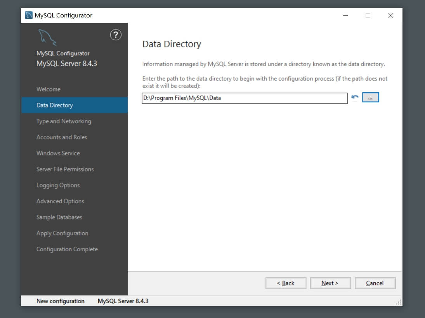This screenshot has height=318, width=425.
Task: Click the Back button
Action: click(x=286, y=283)
